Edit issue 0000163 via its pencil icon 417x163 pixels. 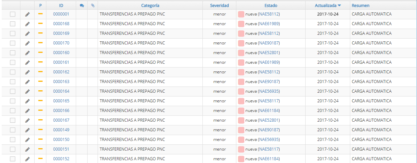click(28, 82)
